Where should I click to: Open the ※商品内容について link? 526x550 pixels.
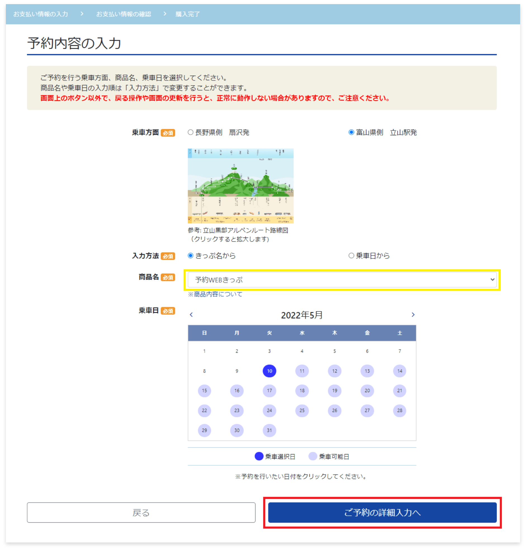(215, 294)
